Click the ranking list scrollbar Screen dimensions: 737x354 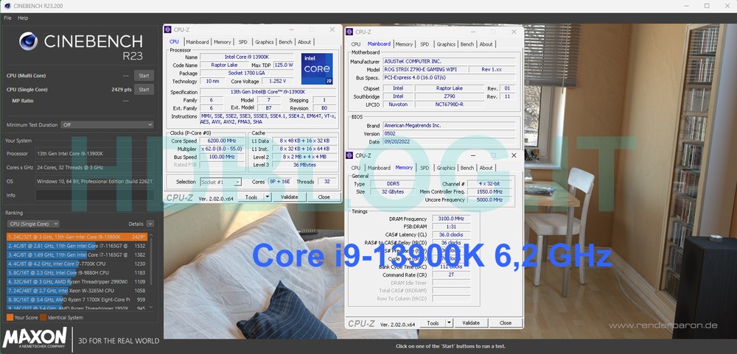(151, 261)
